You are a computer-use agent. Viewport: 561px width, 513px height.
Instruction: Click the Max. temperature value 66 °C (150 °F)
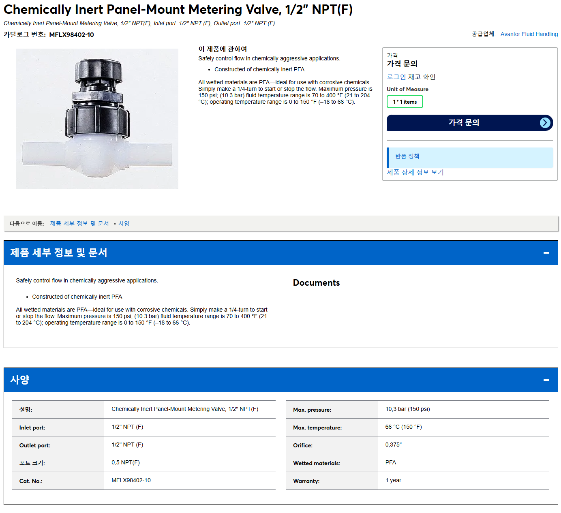[x=403, y=427]
